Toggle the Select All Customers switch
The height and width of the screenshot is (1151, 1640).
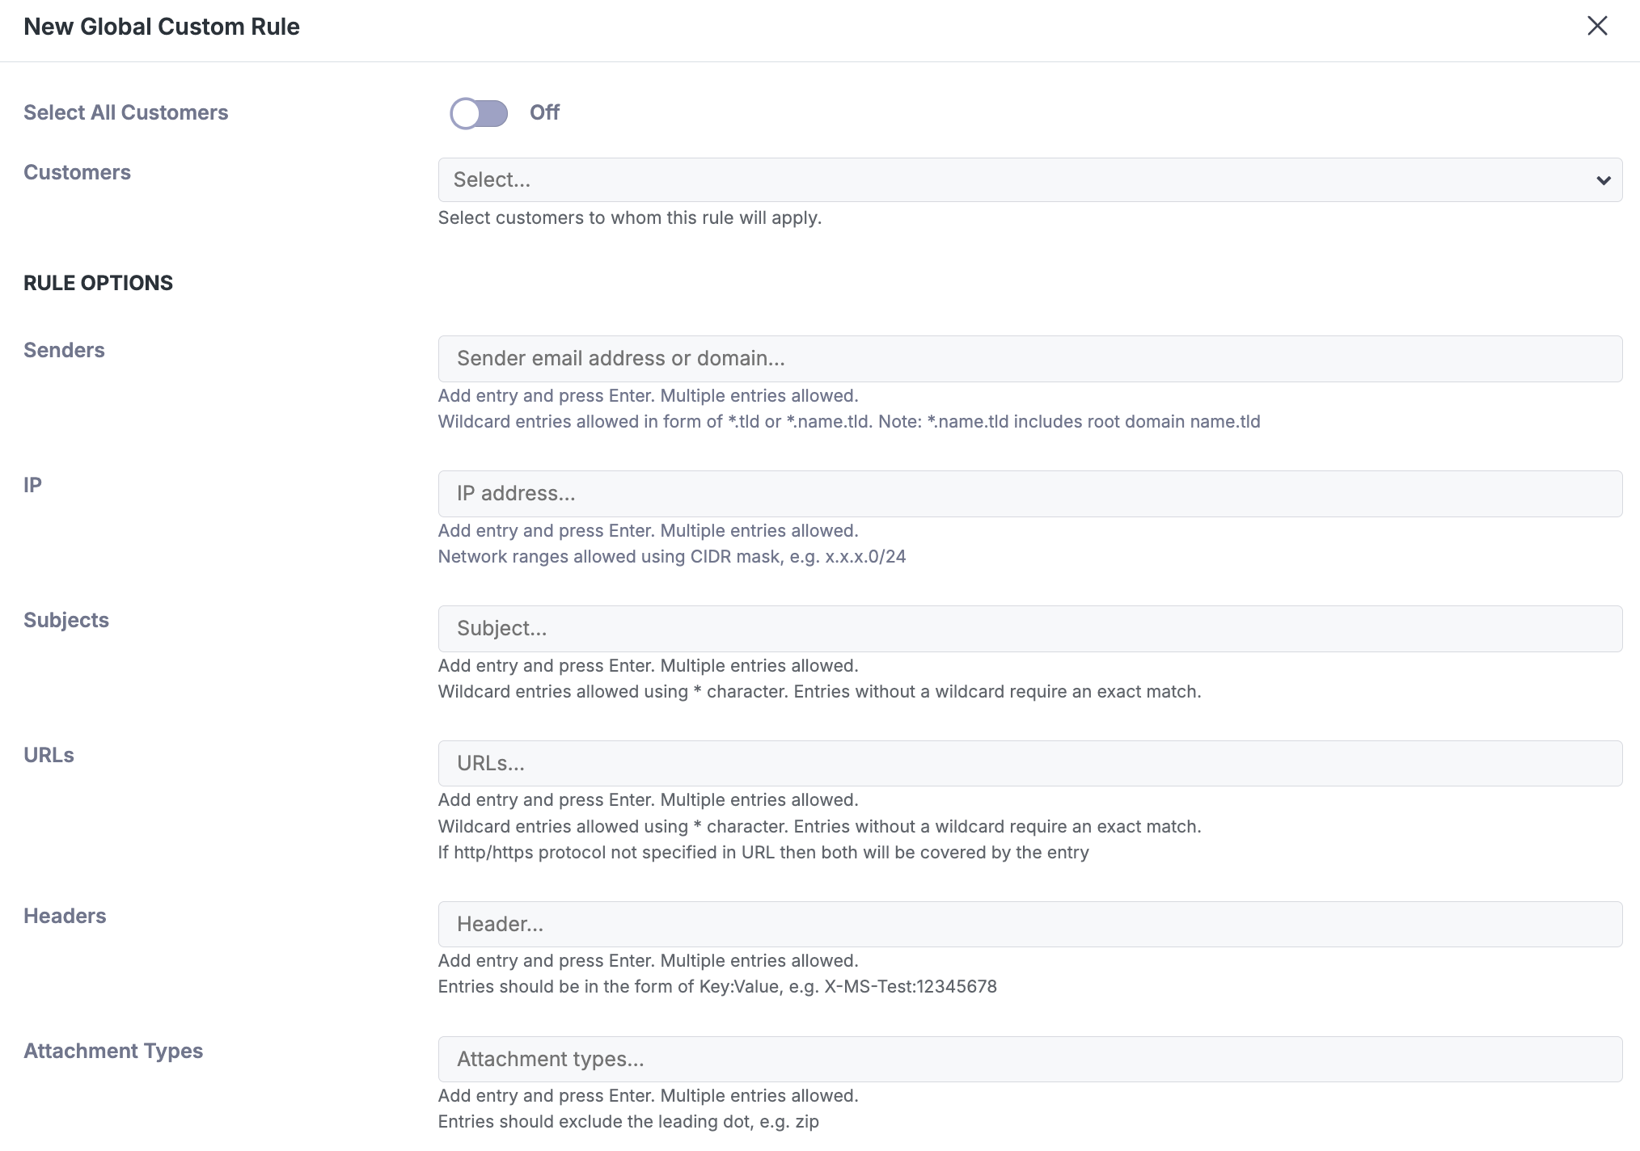(x=479, y=113)
